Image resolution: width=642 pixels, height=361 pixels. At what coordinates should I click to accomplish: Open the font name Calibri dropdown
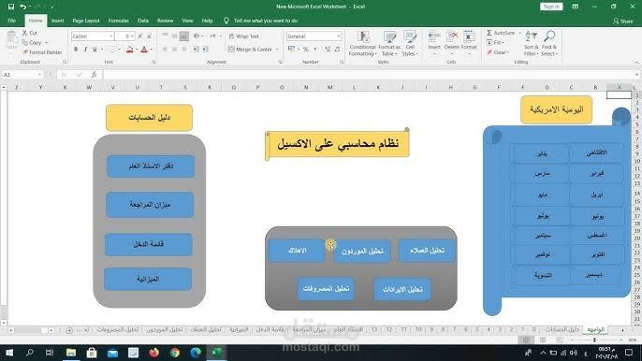[x=111, y=36]
